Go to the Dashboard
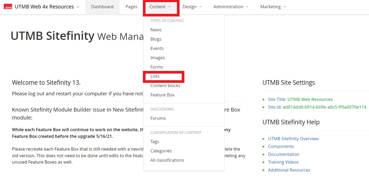Image resolution: width=369 pixels, height=192 pixels. point(102,7)
